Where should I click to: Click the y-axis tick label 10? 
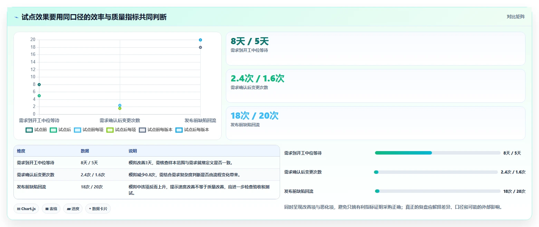[x=33, y=77]
